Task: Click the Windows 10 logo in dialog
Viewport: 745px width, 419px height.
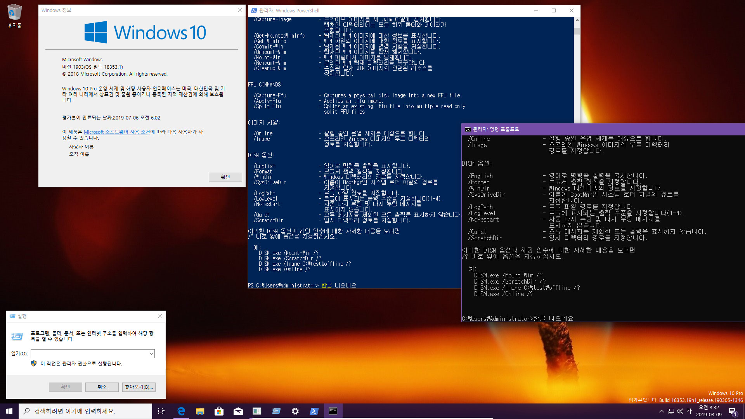Action: 146,32
